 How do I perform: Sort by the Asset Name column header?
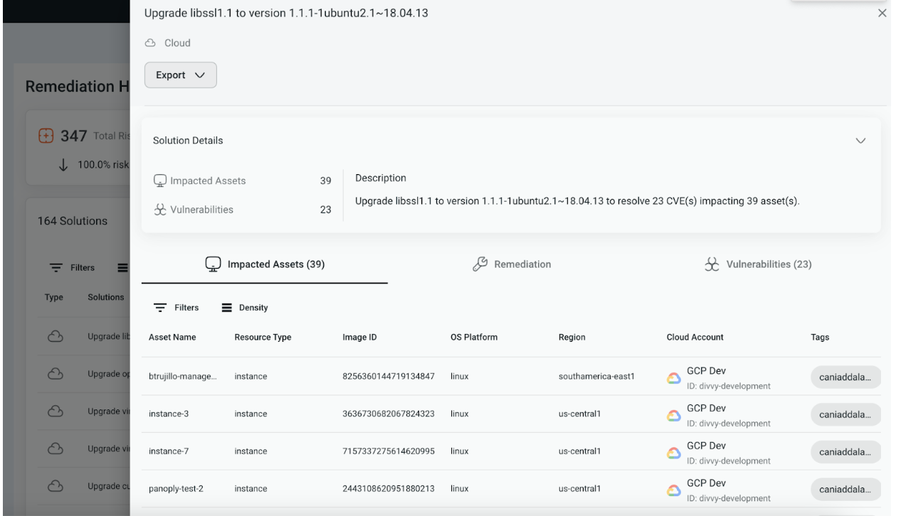click(x=172, y=338)
